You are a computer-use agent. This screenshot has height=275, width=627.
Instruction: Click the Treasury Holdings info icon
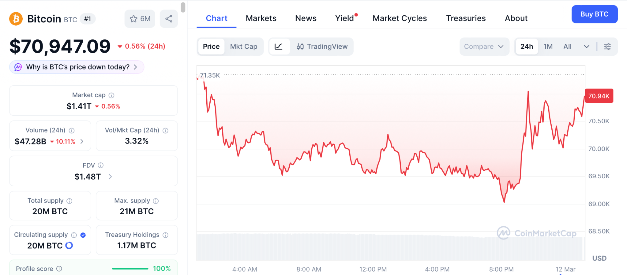166,235
